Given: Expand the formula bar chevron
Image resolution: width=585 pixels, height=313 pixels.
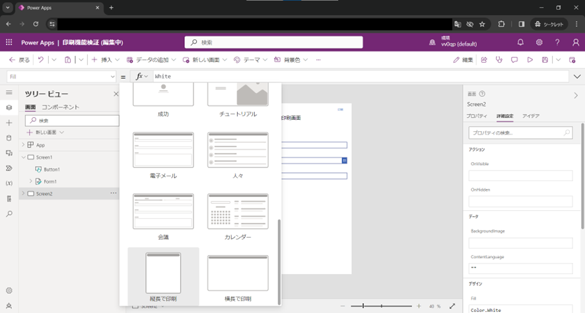Looking at the screenshot, I should pyautogui.click(x=577, y=76).
